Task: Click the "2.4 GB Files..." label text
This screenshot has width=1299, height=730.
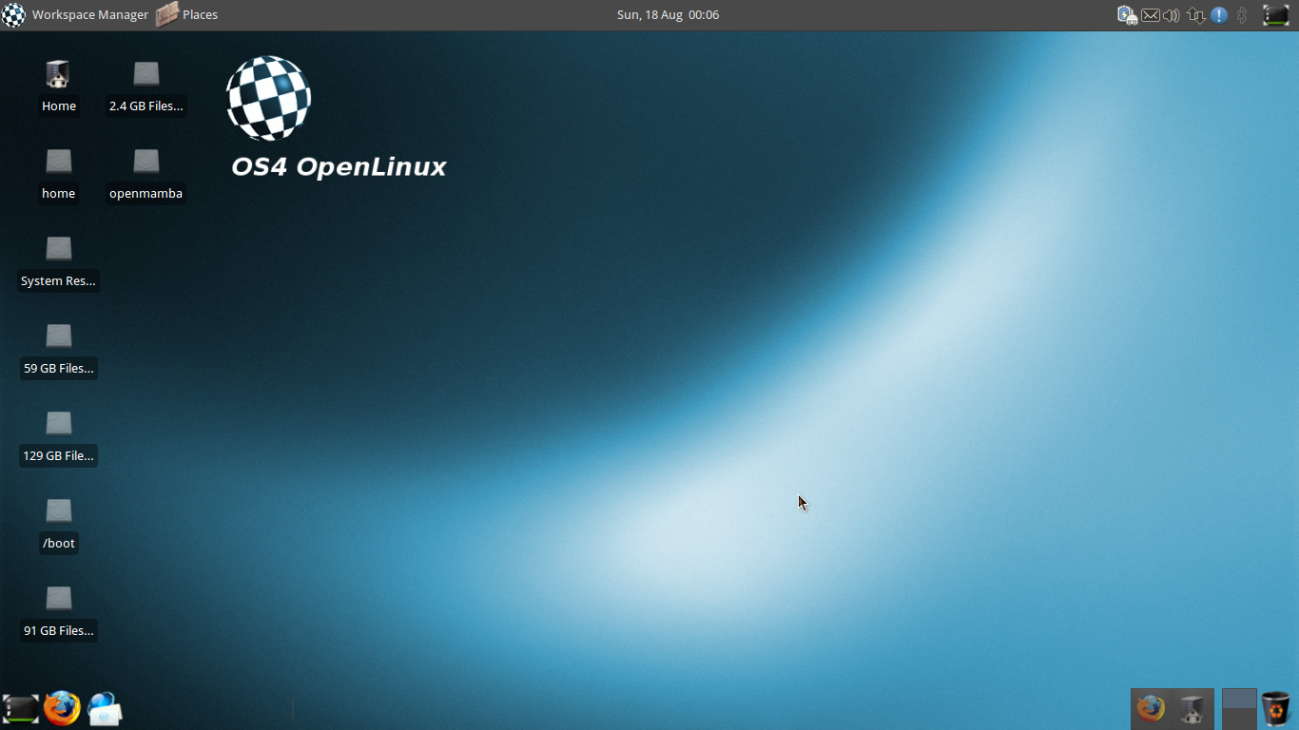Action: [x=145, y=106]
